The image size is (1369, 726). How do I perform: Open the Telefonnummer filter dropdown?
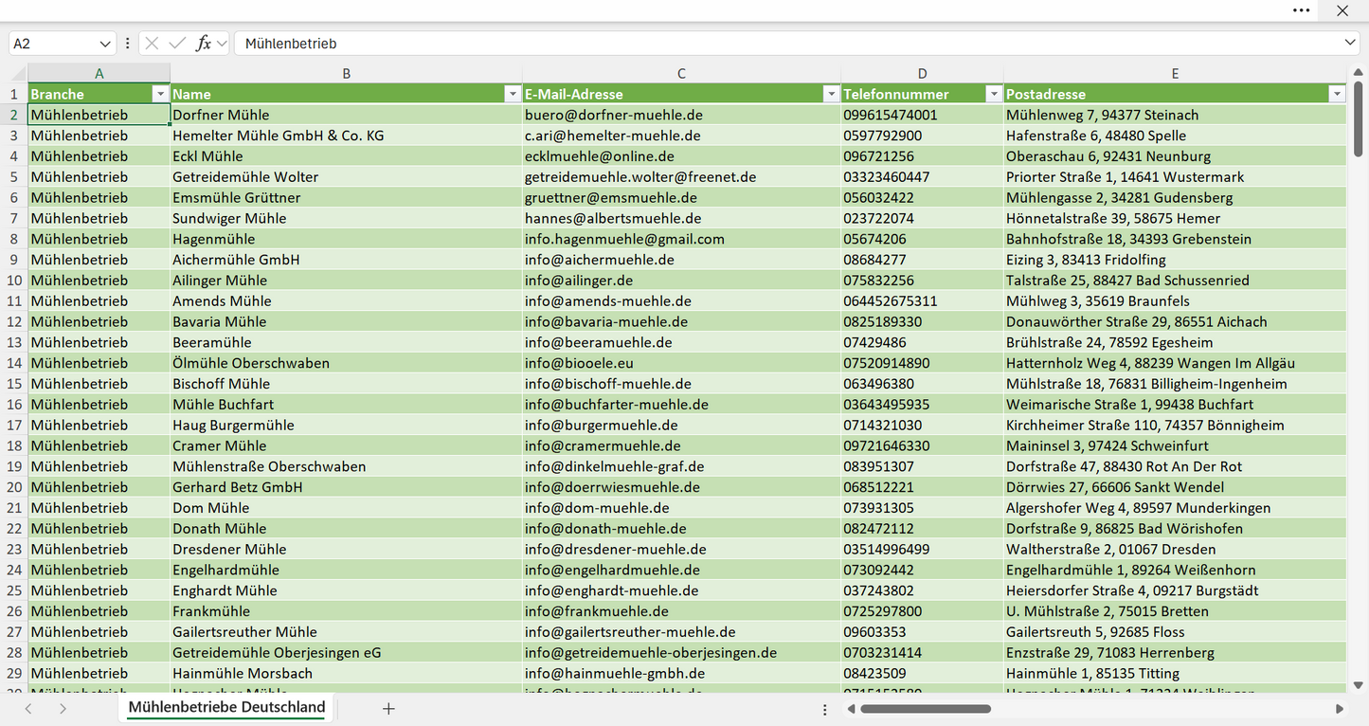(994, 95)
